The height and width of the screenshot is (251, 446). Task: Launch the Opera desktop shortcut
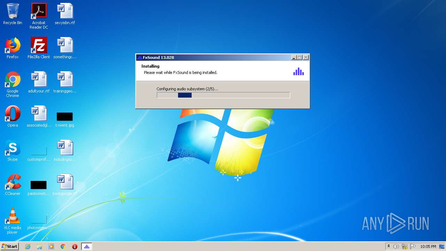(x=13, y=116)
